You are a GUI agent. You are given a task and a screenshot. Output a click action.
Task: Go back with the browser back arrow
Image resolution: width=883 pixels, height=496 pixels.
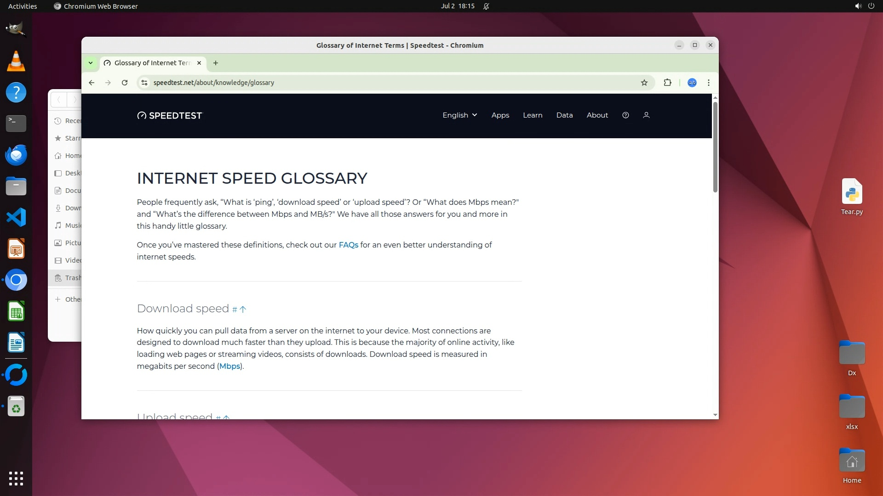92,83
